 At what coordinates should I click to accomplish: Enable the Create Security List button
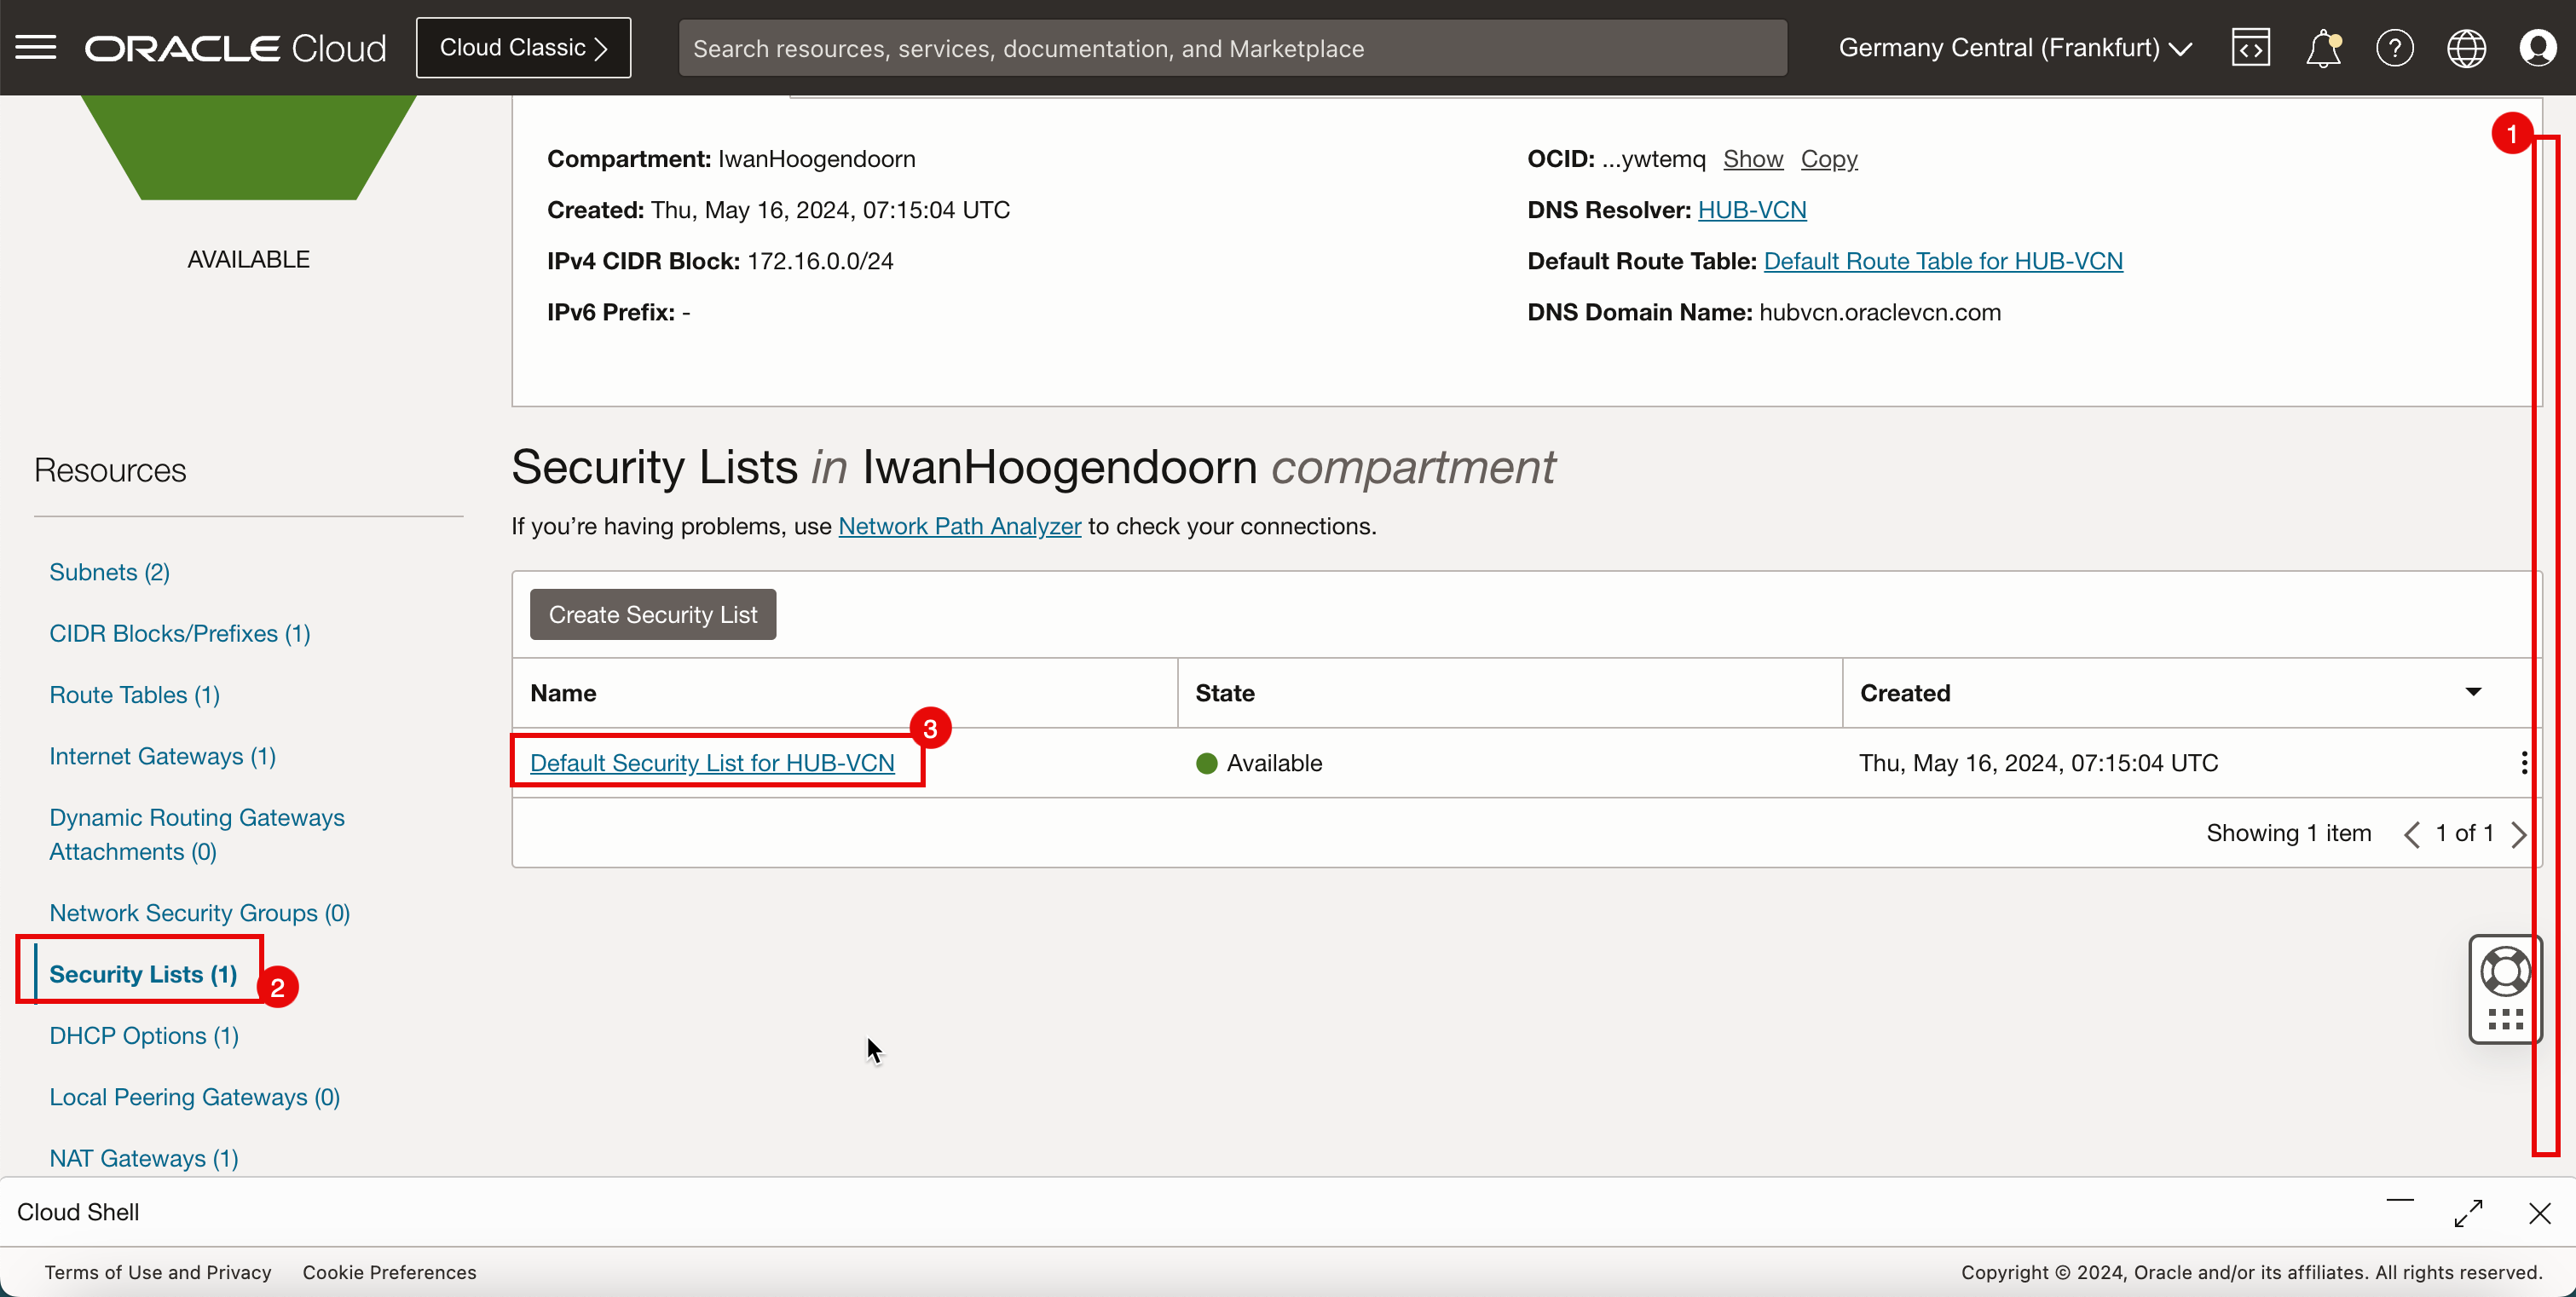point(654,614)
